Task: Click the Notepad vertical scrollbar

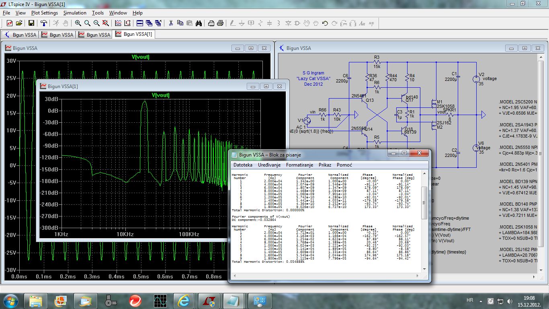Action: 424,220
